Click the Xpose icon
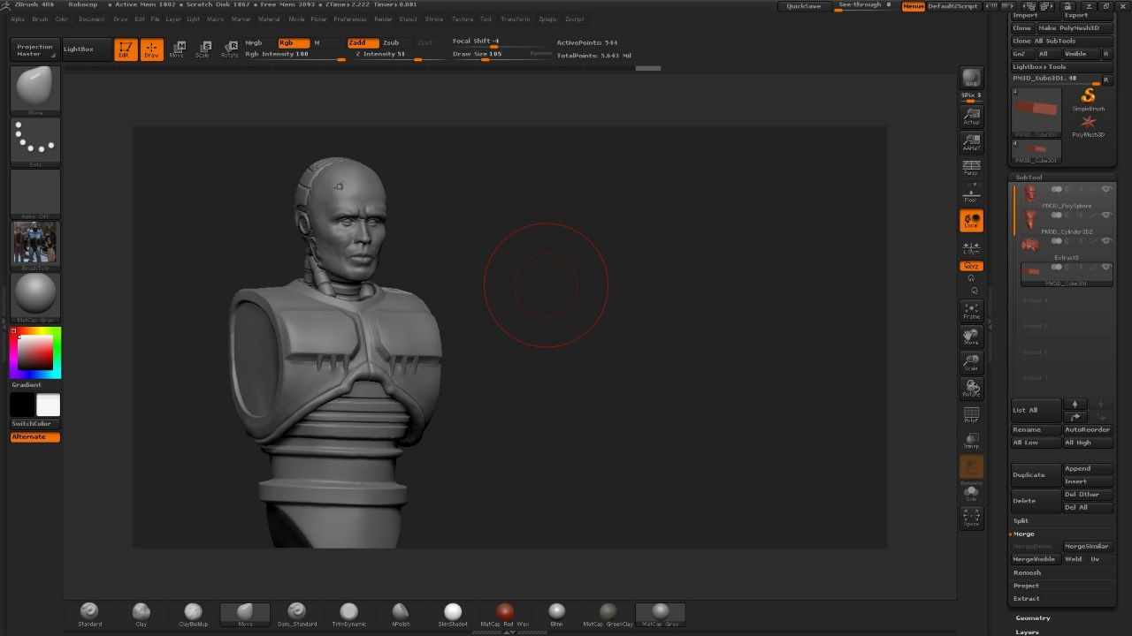Screen dimensions: 1132x636 click(x=971, y=519)
